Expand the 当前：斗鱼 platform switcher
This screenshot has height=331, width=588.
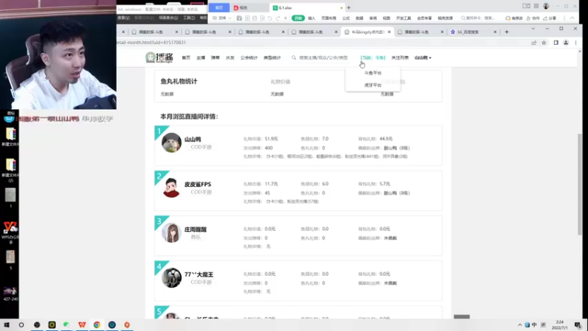pyautogui.click(x=373, y=58)
